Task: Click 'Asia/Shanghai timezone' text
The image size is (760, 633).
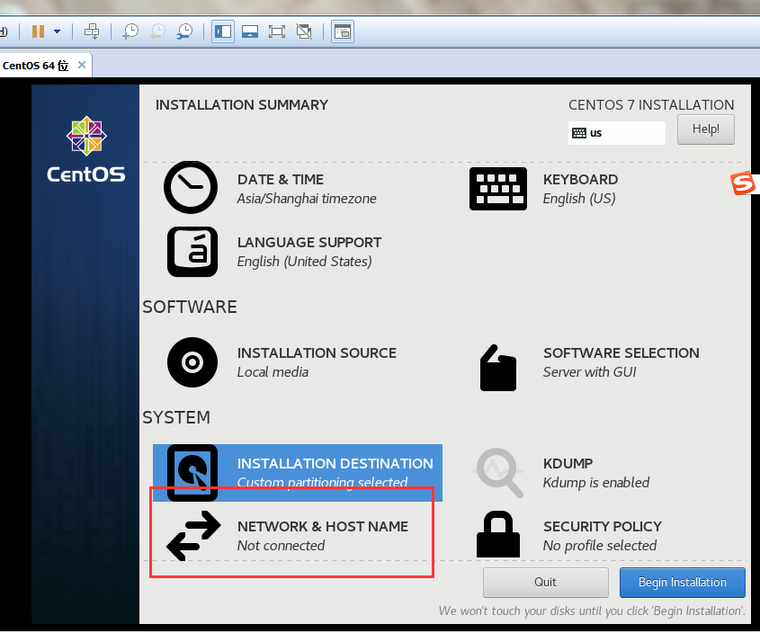Action: 307,199
